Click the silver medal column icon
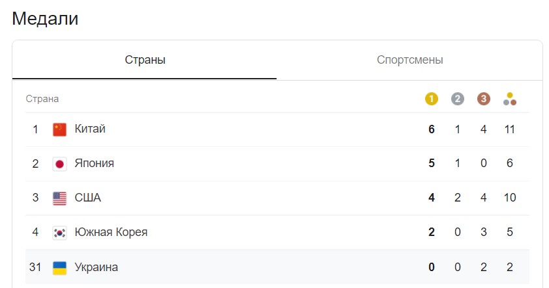 457,99
